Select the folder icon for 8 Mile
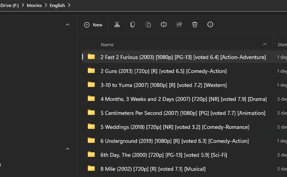 [91, 168]
